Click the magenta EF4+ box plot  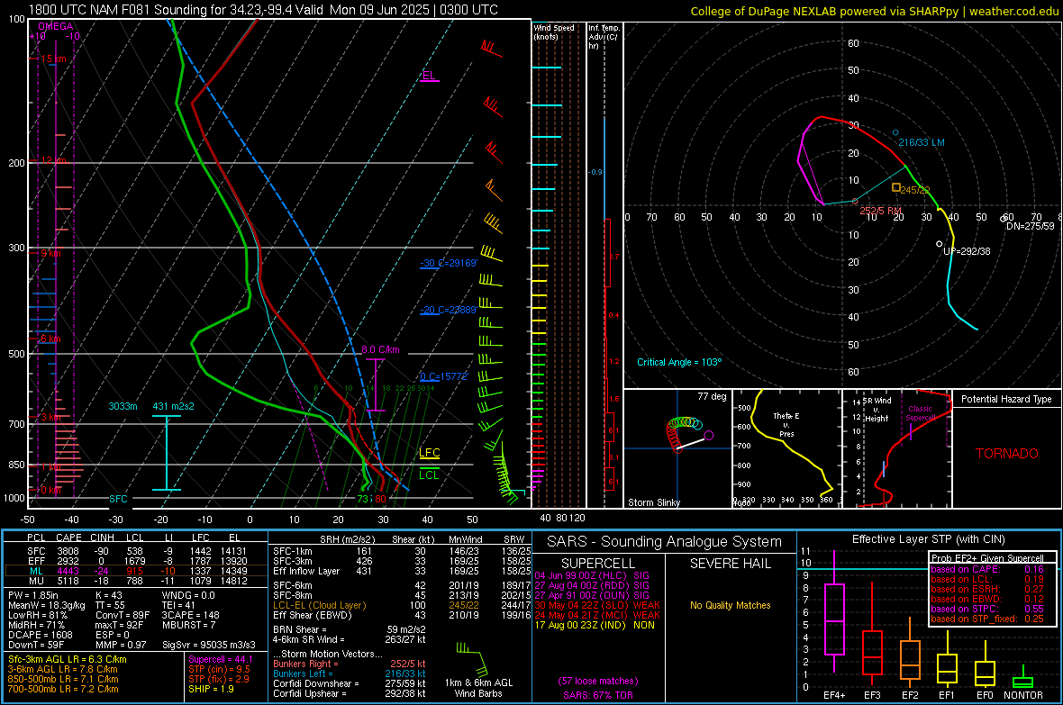pos(834,610)
